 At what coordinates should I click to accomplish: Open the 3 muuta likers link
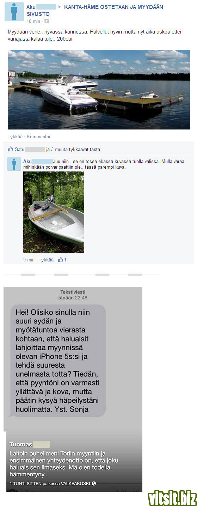(x=59, y=149)
